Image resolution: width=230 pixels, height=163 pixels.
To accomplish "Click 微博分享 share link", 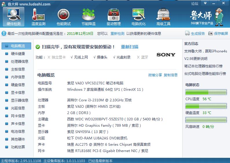I will pos(155,75).
